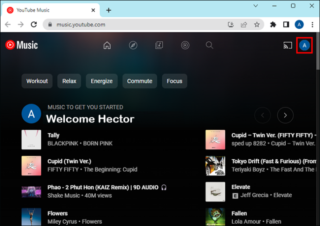This screenshot has height=226, width=320.
Task: Click the previous carousel arrow
Action: coord(262,116)
